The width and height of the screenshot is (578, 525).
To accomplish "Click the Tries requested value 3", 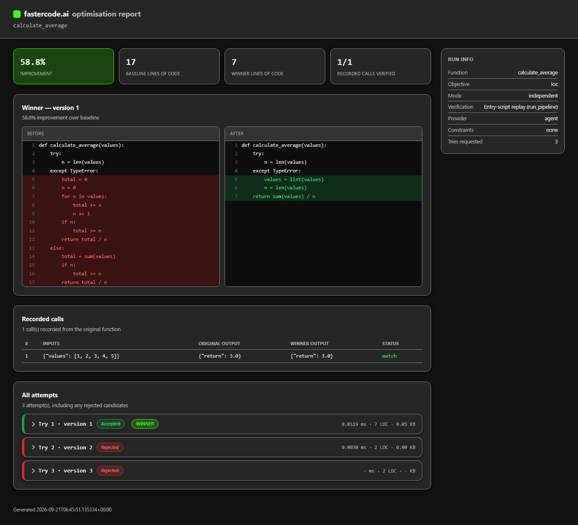I will (x=556, y=141).
